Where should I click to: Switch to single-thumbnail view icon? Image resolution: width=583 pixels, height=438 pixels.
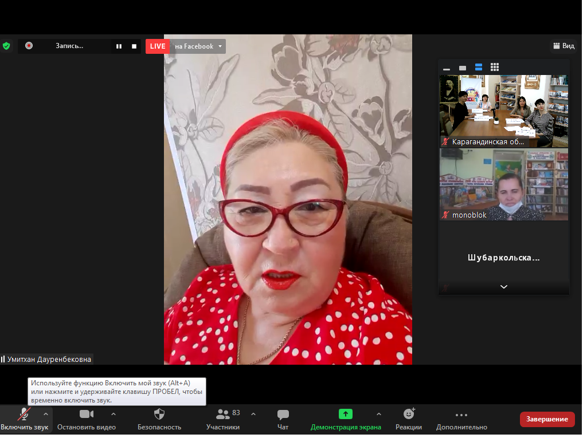463,68
